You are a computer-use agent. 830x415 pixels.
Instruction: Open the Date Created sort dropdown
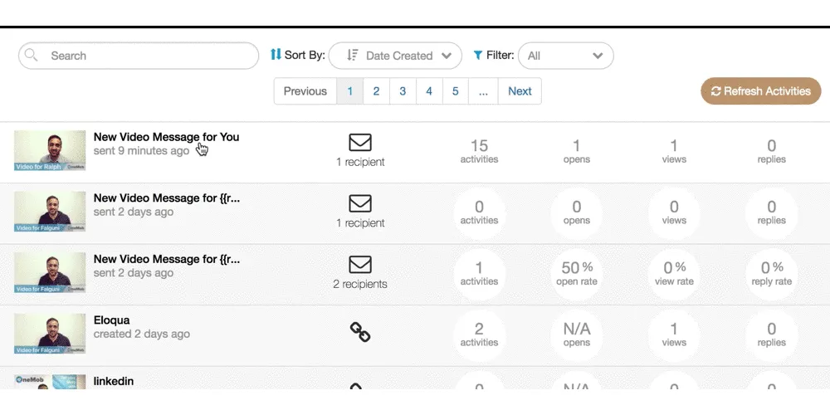[x=395, y=56]
